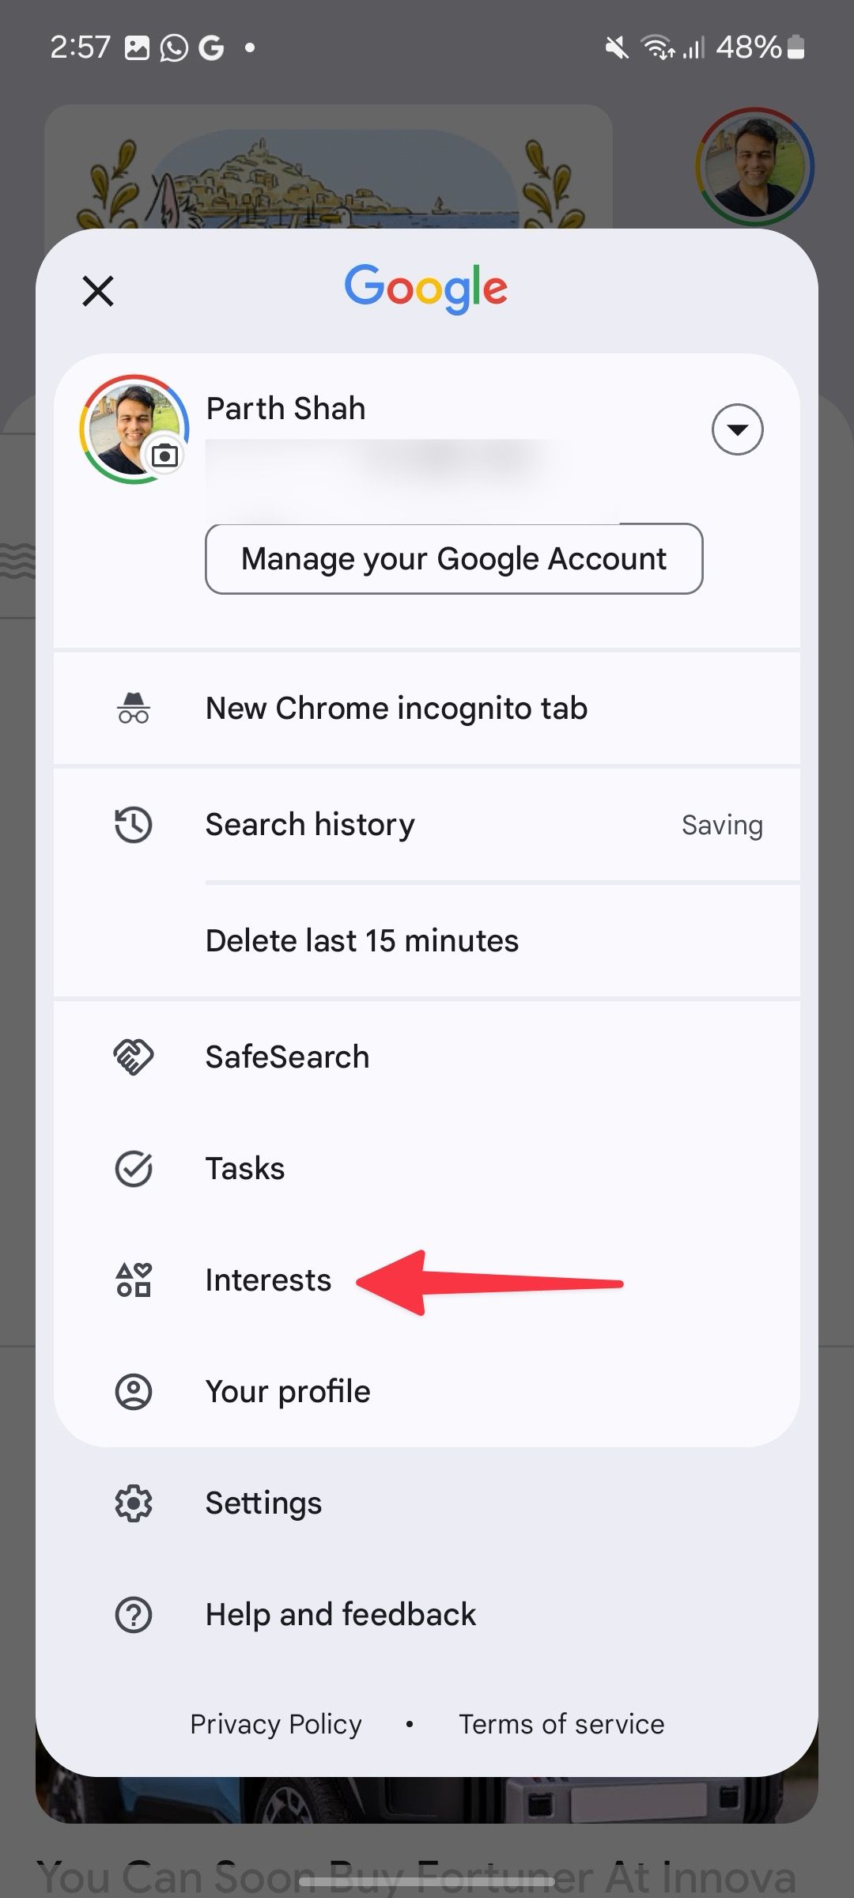Delete last 15 minutes of search history
The width and height of the screenshot is (854, 1898).
(361, 940)
